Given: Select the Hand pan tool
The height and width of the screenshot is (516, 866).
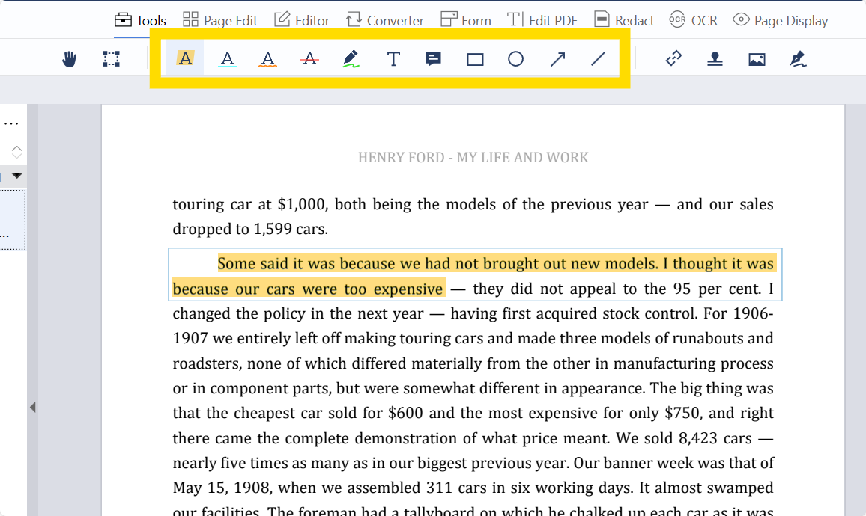Looking at the screenshot, I should [69, 59].
